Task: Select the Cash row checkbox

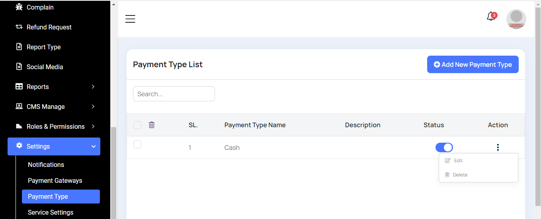Action: pos(137,144)
